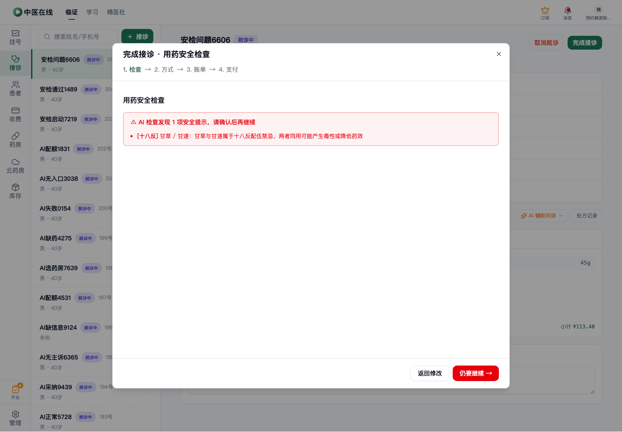This screenshot has width=622, height=432.
Task: Open 库存 box sidebar item
Action: pos(16,191)
